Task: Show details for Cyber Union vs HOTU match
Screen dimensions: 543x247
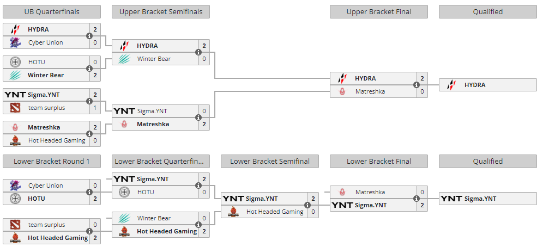Action: tap(89, 192)
